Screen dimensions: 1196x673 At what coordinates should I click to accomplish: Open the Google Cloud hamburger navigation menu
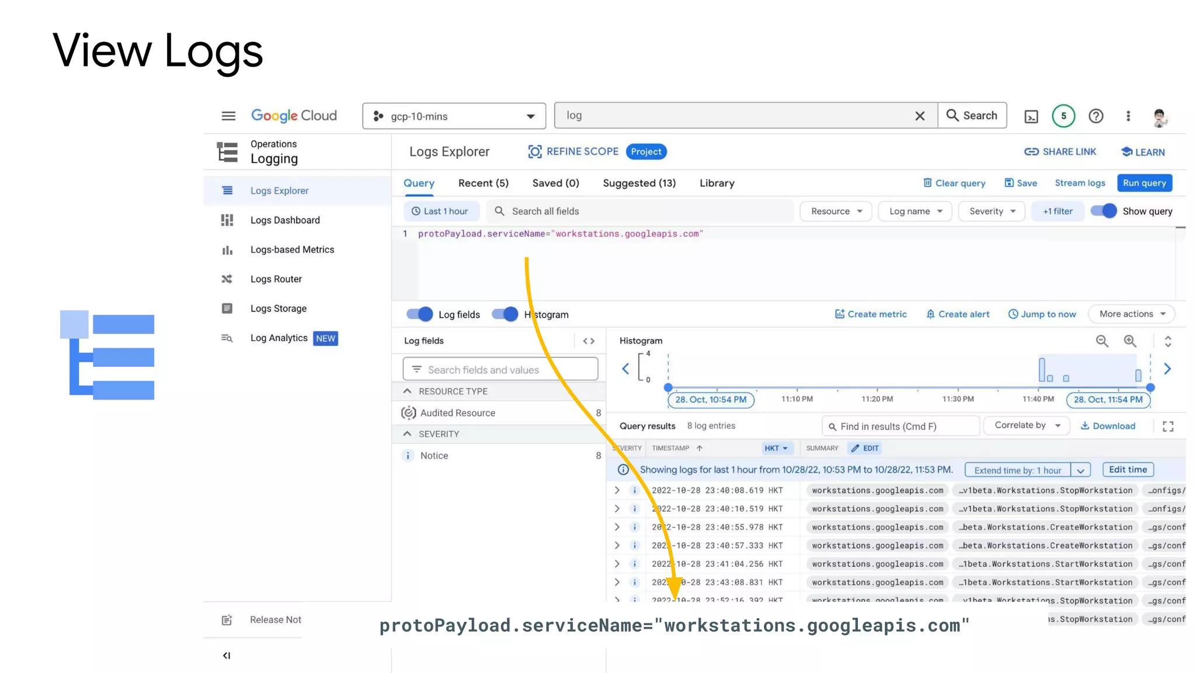[x=228, y=116]
